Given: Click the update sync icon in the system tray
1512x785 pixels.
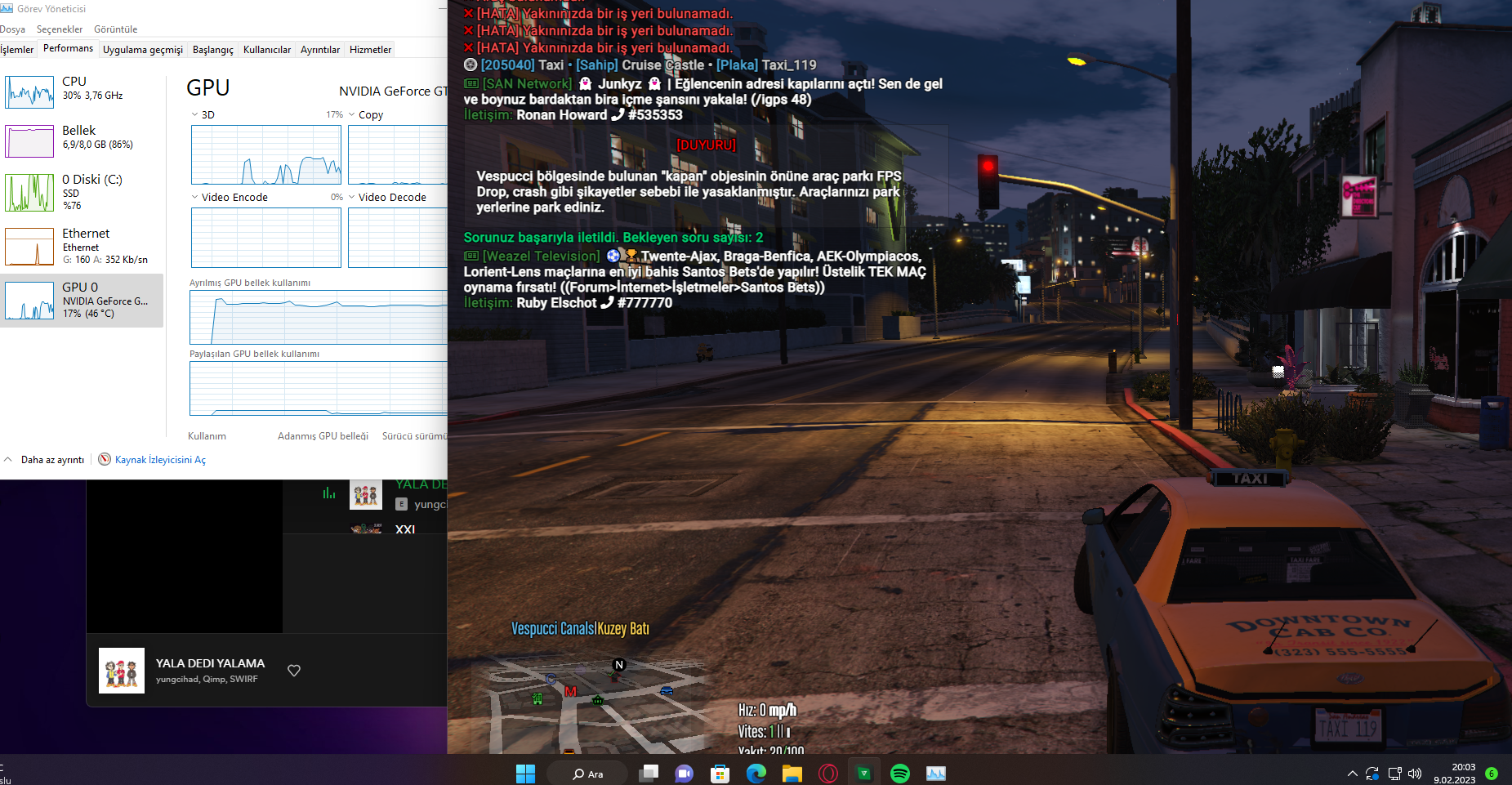Looking at the screenshot, I should pyautogui.click(x=1372, y=774).
